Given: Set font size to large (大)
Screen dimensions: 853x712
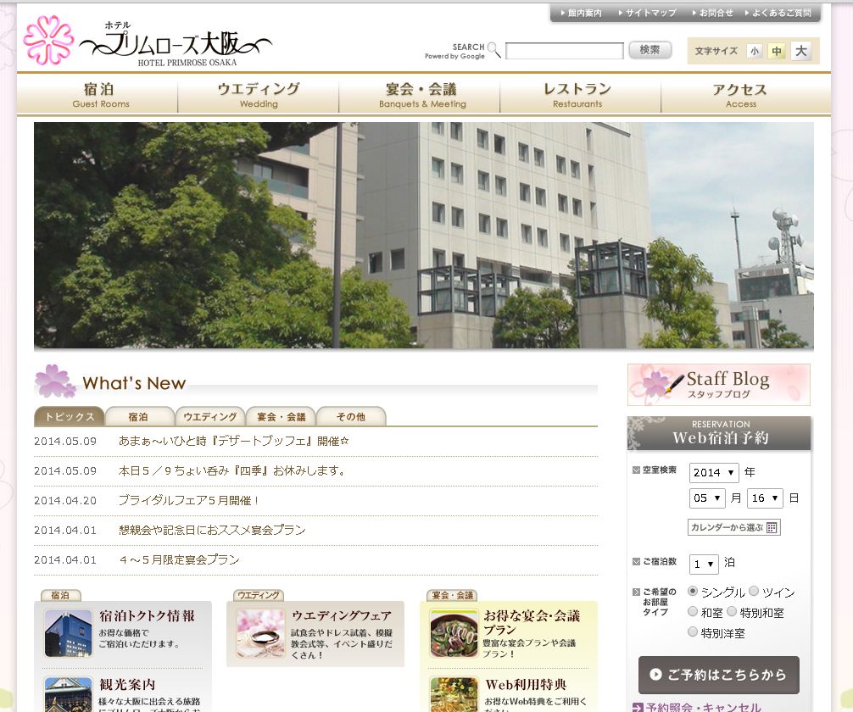Looking at the screenshot, I should pyautogui.click(x=801, y=51).
